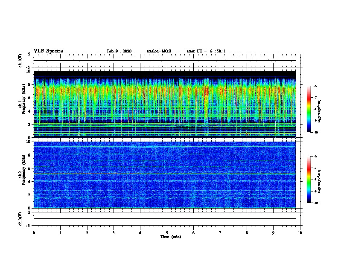Image resolution: width=338 pixels, height=261 pixels.
Task: Click the upper colorbar 'log(PSD)' units label
Action: pos(319,111)
